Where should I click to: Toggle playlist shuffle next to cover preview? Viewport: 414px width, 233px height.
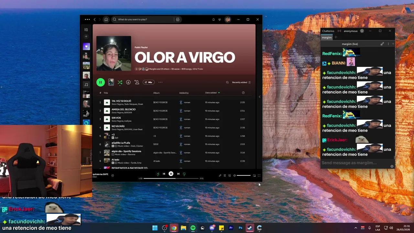coord(120,82)
